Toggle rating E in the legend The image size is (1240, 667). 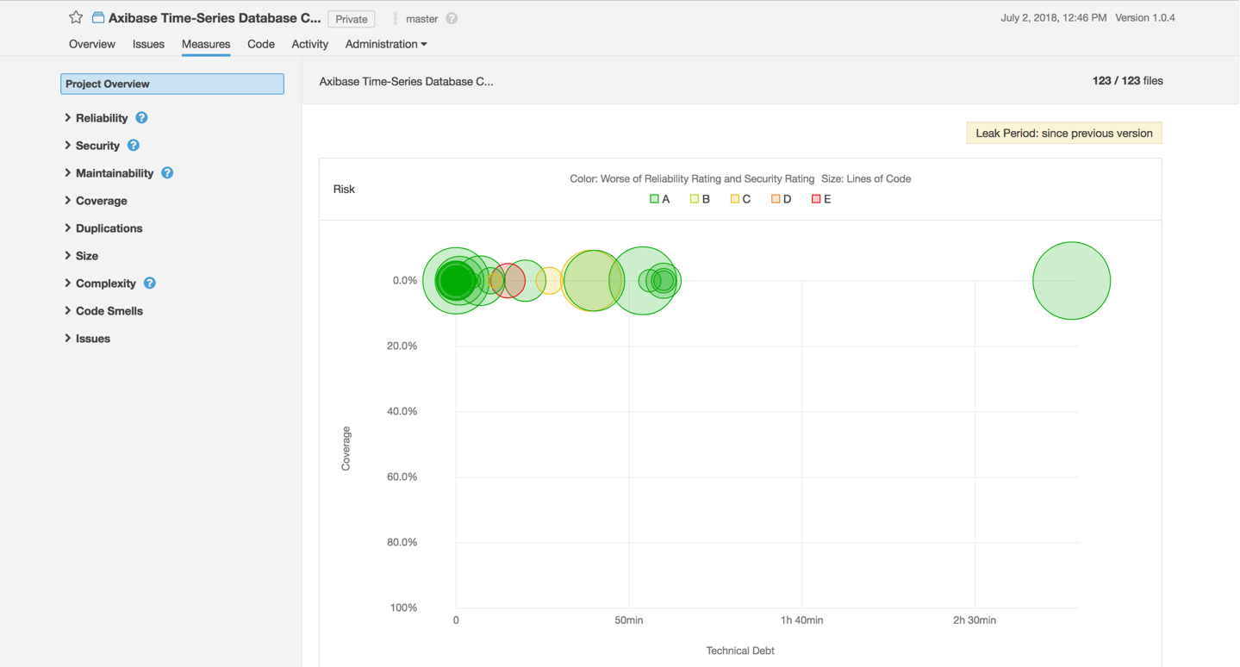pos(821,199)
